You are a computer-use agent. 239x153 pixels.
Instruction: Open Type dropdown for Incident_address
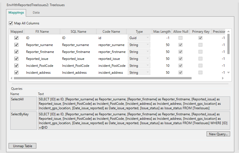click(139, 72)
